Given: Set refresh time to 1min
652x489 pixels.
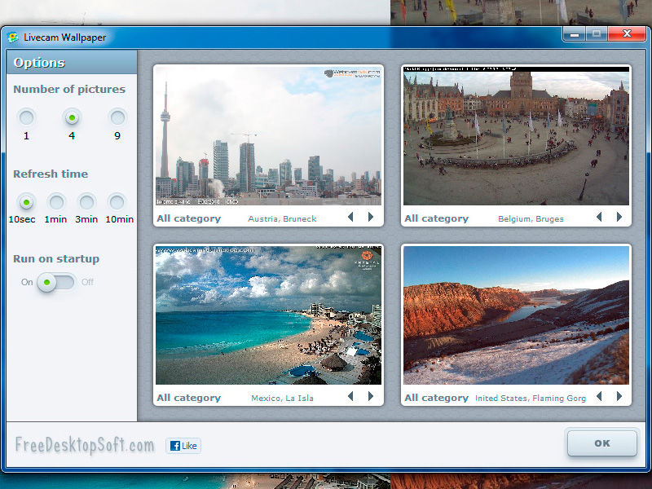Looking at the screenshot, I should (x=56, y=201).
